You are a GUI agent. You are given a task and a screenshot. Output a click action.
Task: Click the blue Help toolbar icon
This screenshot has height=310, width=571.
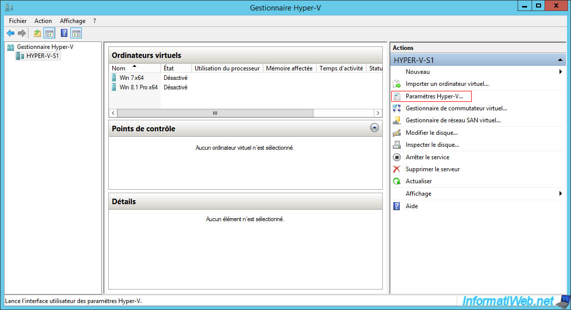(64, 33)
